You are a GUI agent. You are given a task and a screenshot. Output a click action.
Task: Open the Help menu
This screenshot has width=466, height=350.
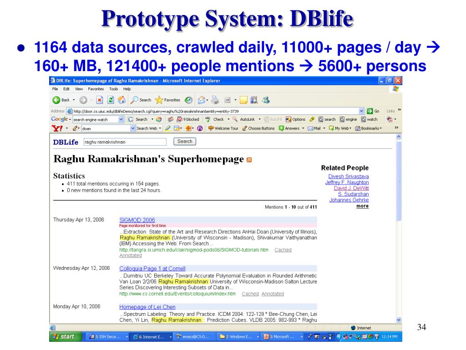click(127, 89)
